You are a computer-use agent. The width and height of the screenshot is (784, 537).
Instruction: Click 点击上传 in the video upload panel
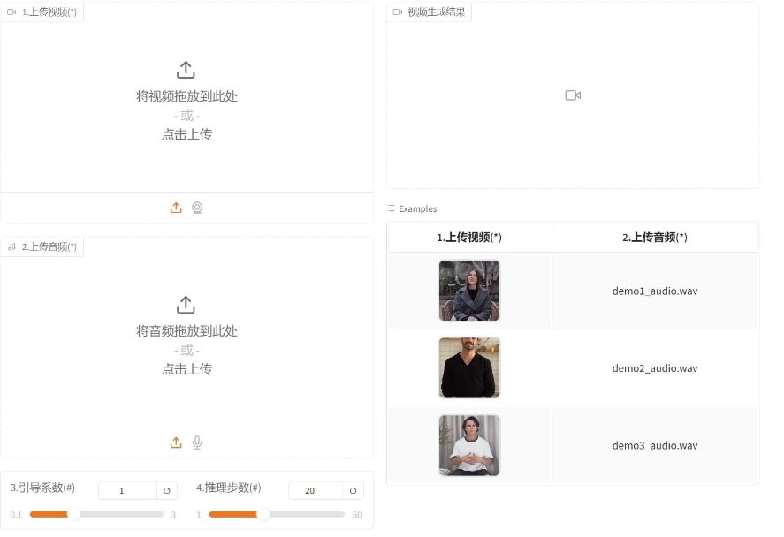coord(186,133)
